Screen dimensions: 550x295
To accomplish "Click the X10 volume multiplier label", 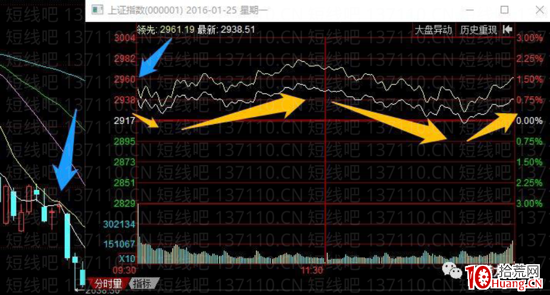I will tap(127, 259).
